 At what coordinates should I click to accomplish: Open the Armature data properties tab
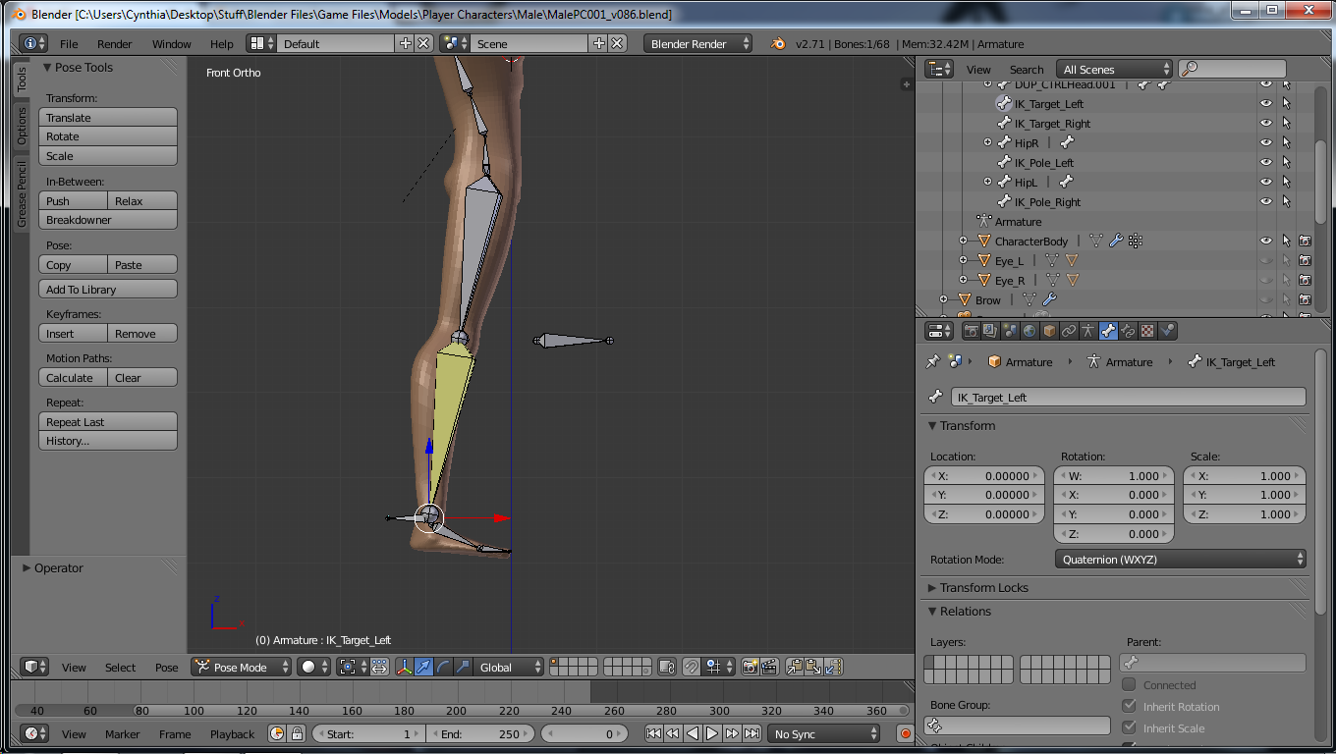1088,331
